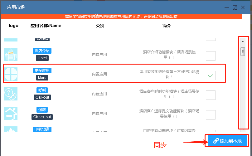Click the logo column header
This screenshot has height=156, width=252.
(x=13, y=26)
